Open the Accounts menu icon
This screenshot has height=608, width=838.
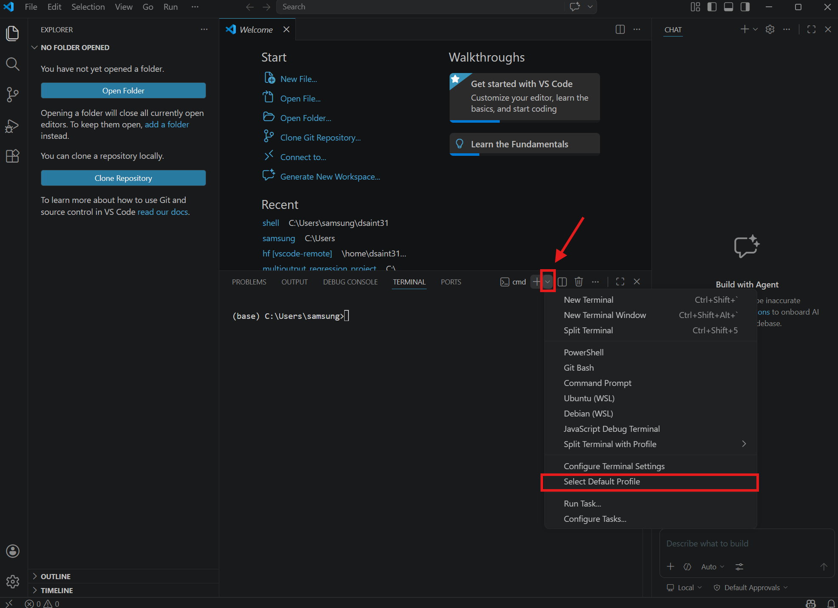pyautogui.click(x=13, y=551)
